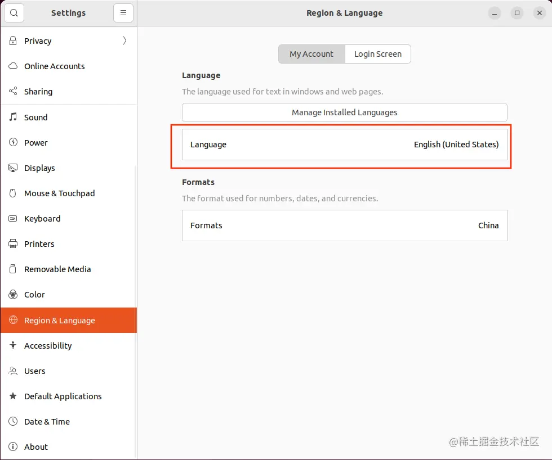Click the Accessibility figure icon
This screenshot has height=460, width=552.
click(13, 345)
